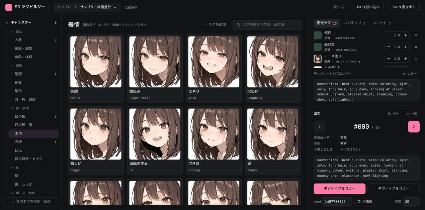The width and height of the screenshot is (425, 210).
Task: Open the 髪色 category
Action: (34, 91)
